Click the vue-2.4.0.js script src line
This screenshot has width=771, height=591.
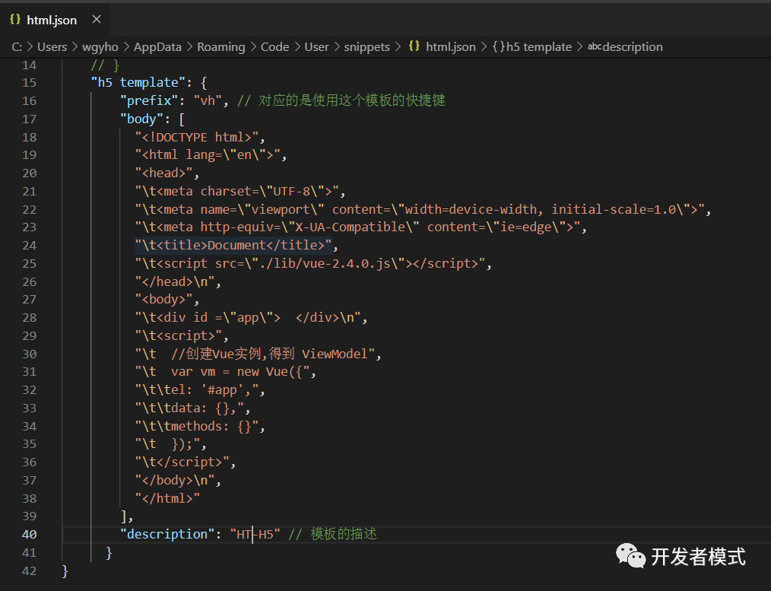309,263
